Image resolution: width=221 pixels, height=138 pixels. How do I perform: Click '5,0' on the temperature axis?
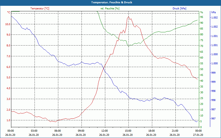(x=8, y=78)
